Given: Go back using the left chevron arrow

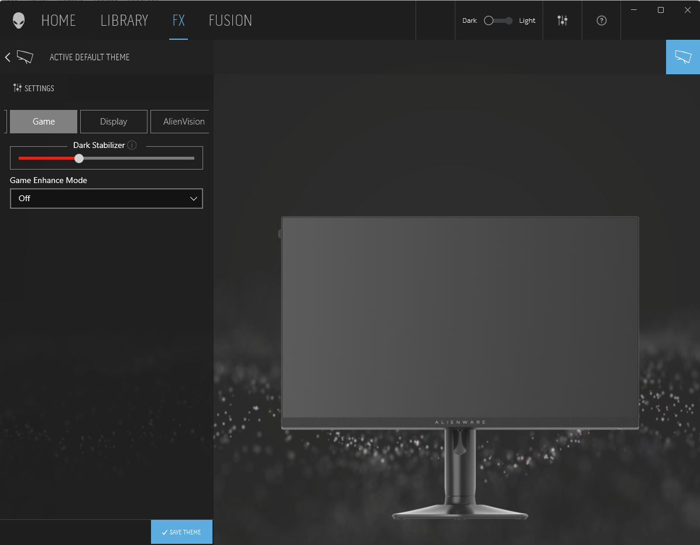Looking at the screenshot, I should click(8, 57).
